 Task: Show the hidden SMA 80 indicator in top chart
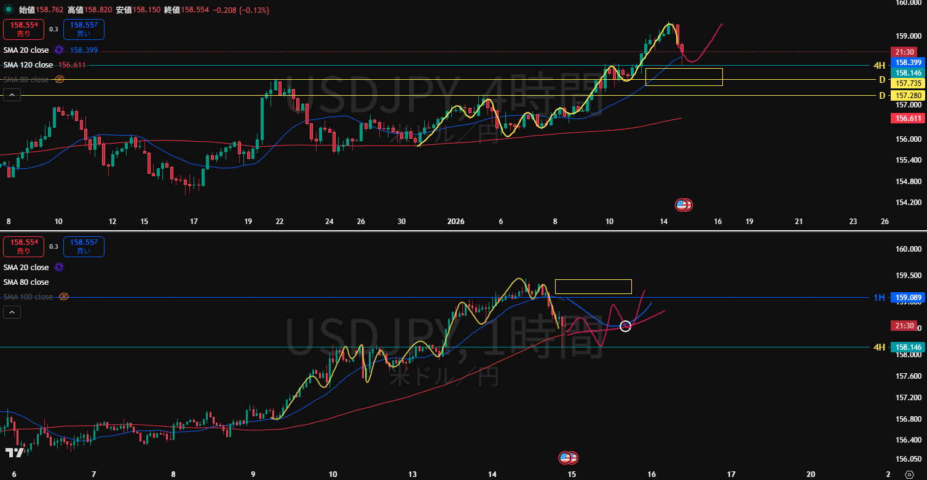[x=60, y=79]
